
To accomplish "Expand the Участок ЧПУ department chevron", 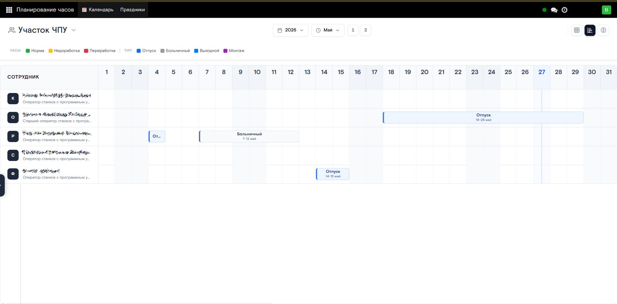I will click(74, 30).
